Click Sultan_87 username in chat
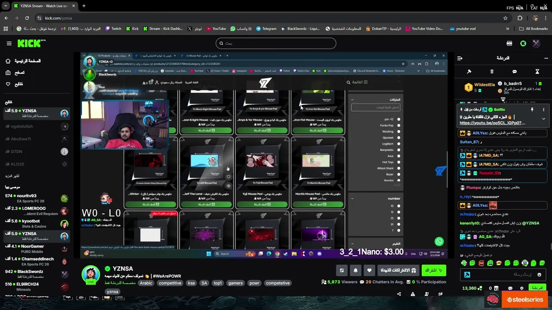Viewport: 552px width, 310px height. [469, 142]
